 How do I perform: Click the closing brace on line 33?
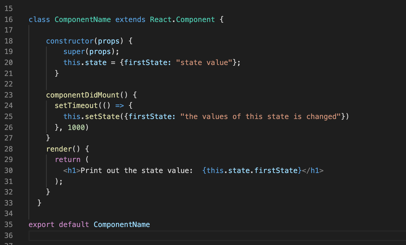click(39, 203)
